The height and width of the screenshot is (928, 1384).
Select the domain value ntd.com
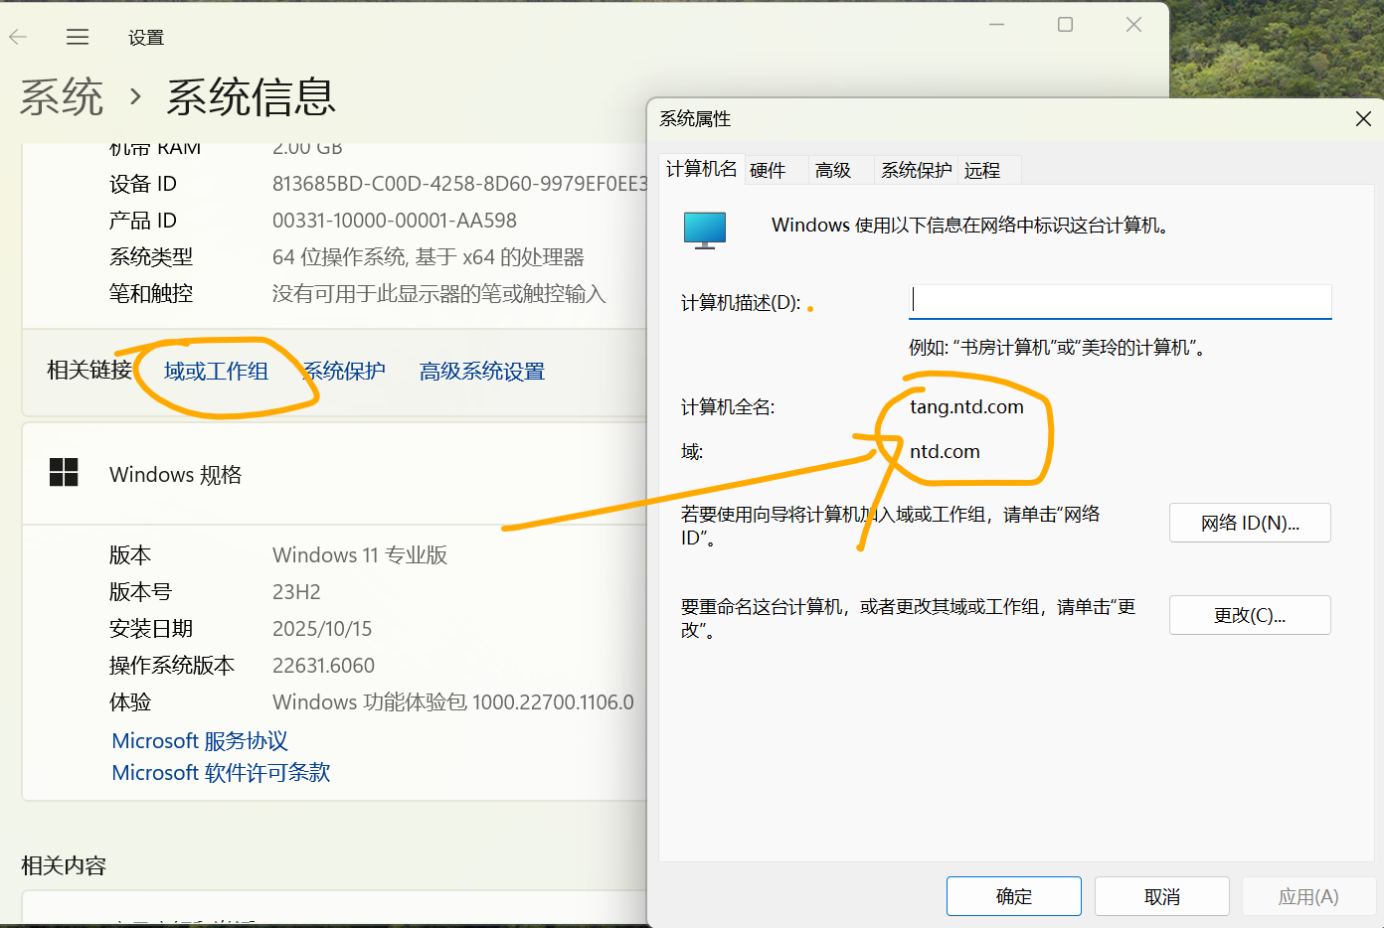tap(945, 451)
